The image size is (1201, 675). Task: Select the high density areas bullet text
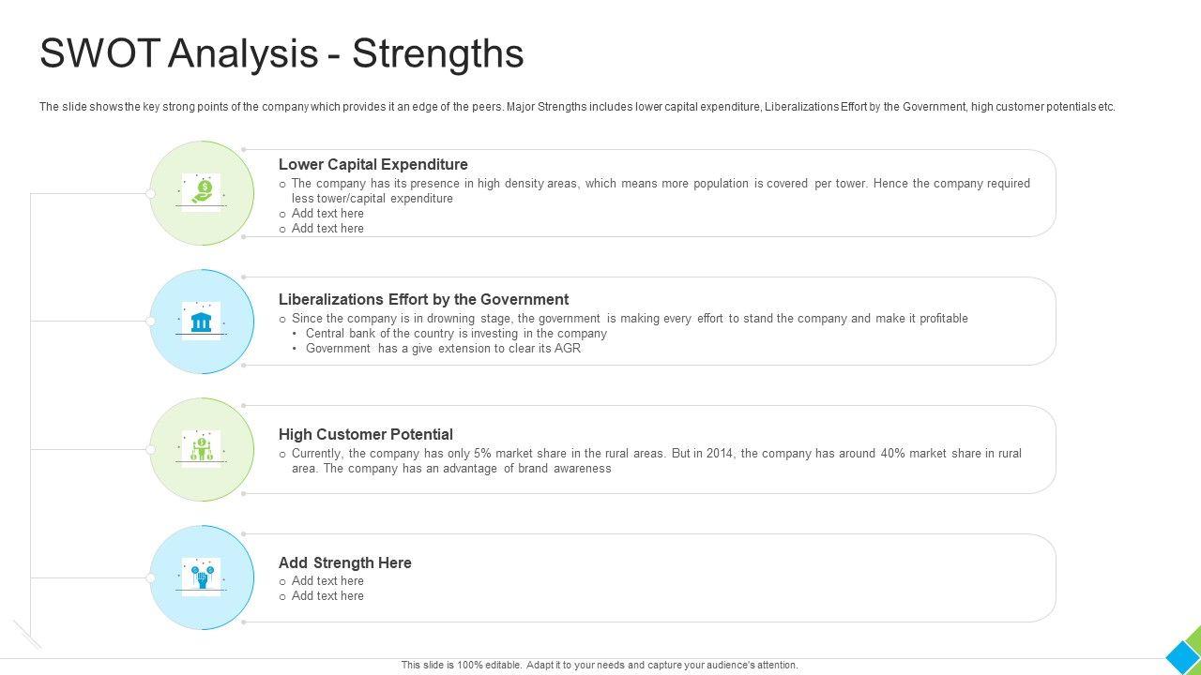click(661, 190)
